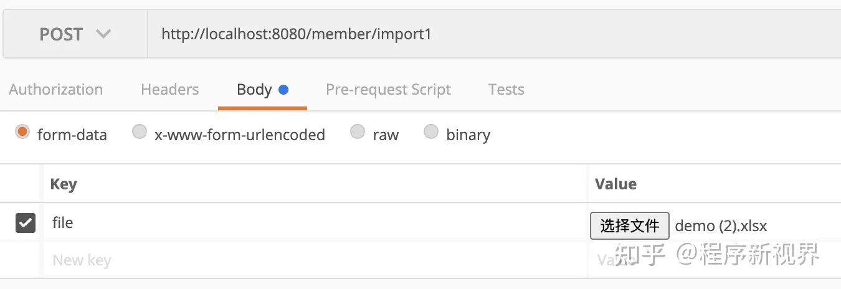The width and height of the screenshot is (841, 289).
Task: Click the 选择文件 choose file button
Action: pos(629,225)
